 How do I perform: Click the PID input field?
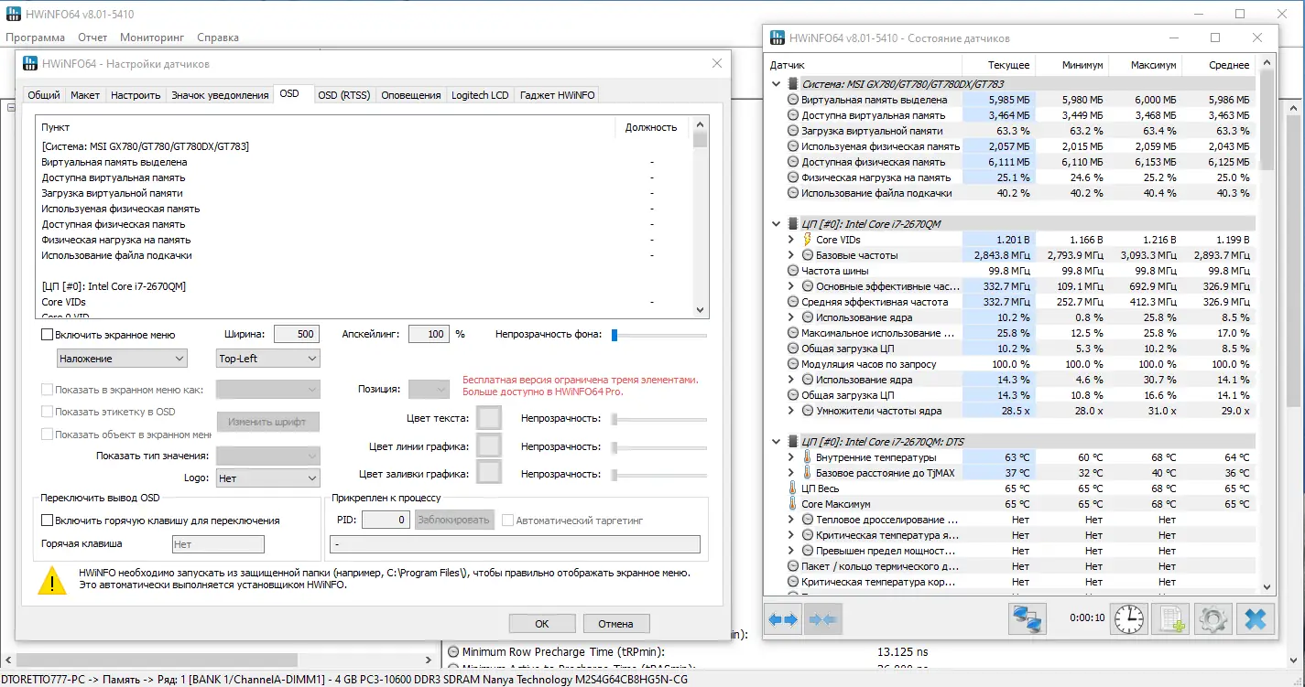(386, 521)
